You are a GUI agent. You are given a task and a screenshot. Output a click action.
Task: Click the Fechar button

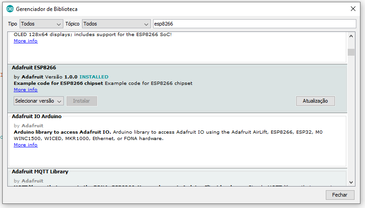click(340, 195)
